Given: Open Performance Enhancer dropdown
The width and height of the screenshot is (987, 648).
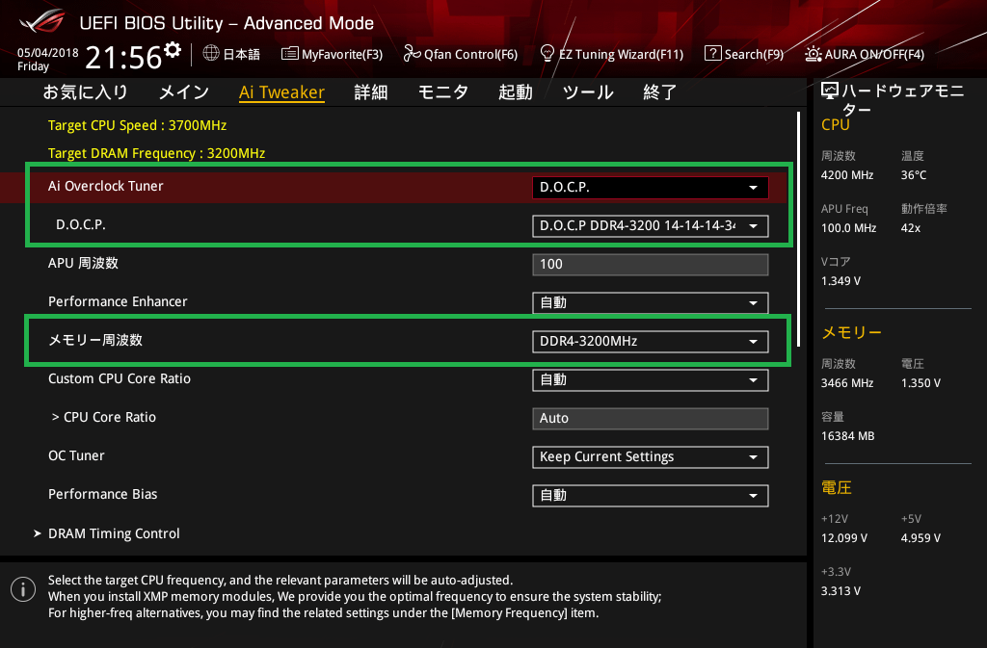Looking at the screenshot, I should (x=651, y=303).
